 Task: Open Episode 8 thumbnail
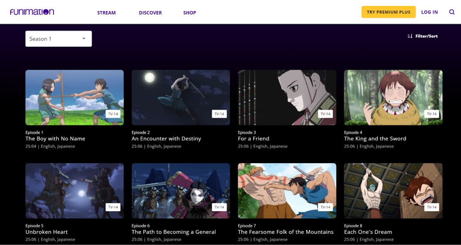(393, 191)
